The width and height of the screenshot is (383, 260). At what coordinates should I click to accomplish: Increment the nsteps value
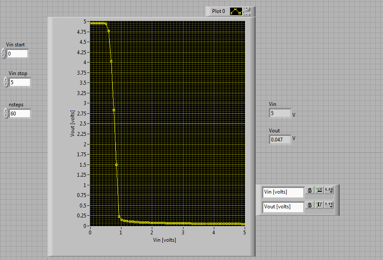pos(6,111)
